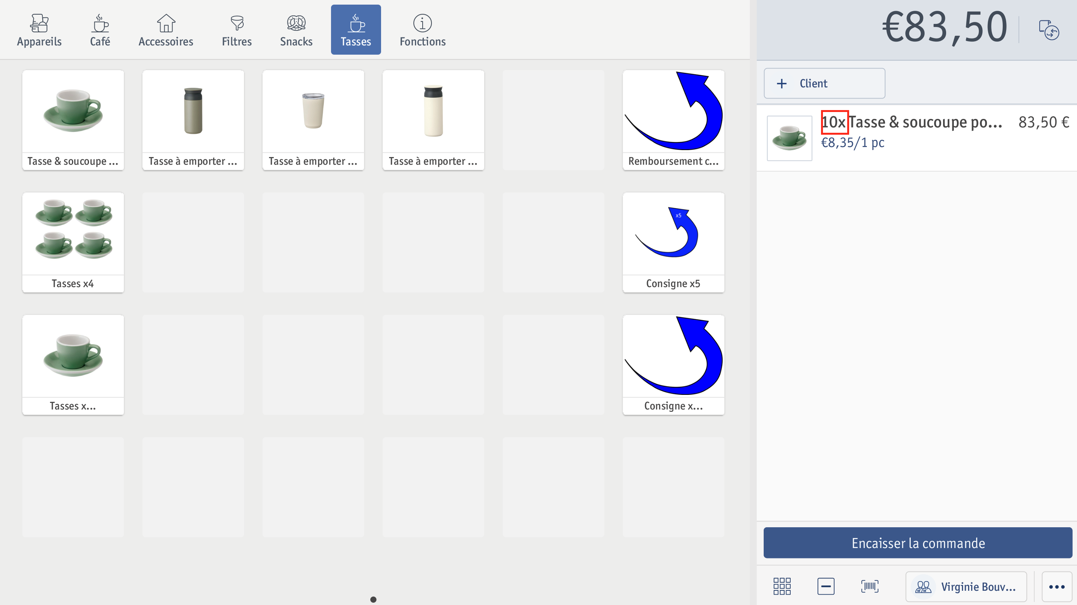Click the Tasse & soucoupe po... item name
Screen dimensions: 1077x605
[x=925, y=122]
